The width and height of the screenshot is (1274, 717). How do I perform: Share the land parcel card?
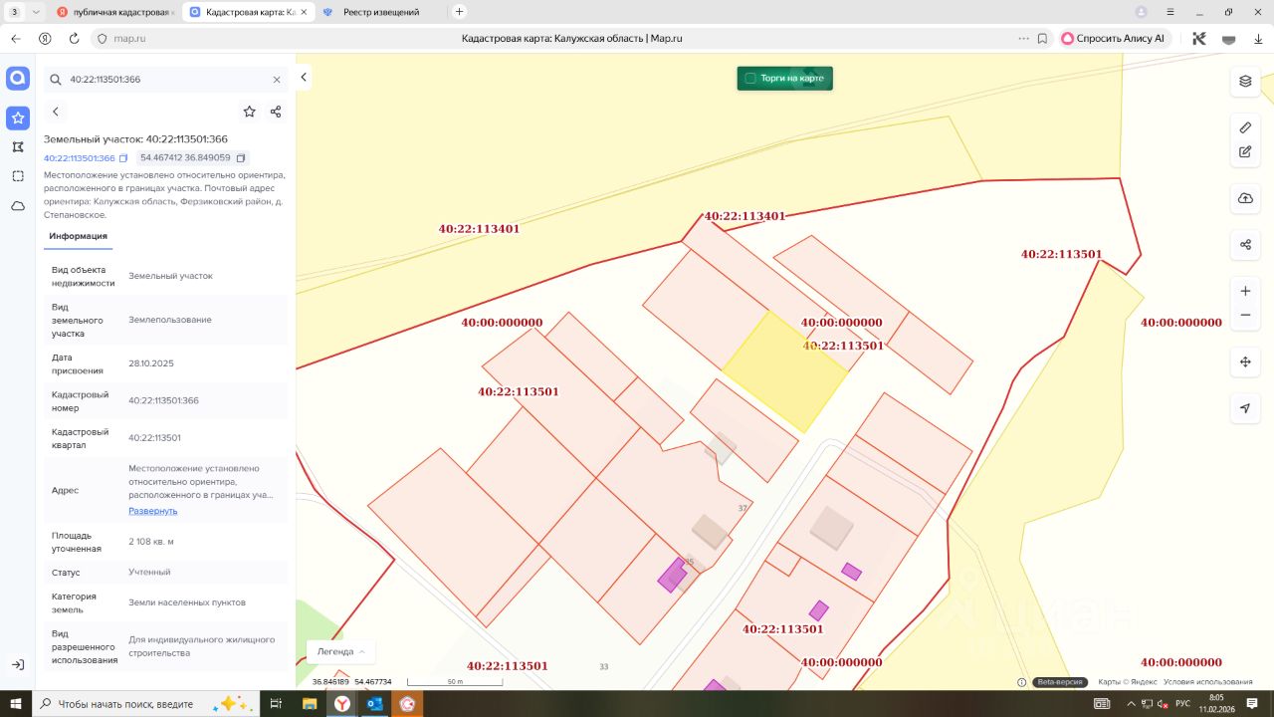276,112
